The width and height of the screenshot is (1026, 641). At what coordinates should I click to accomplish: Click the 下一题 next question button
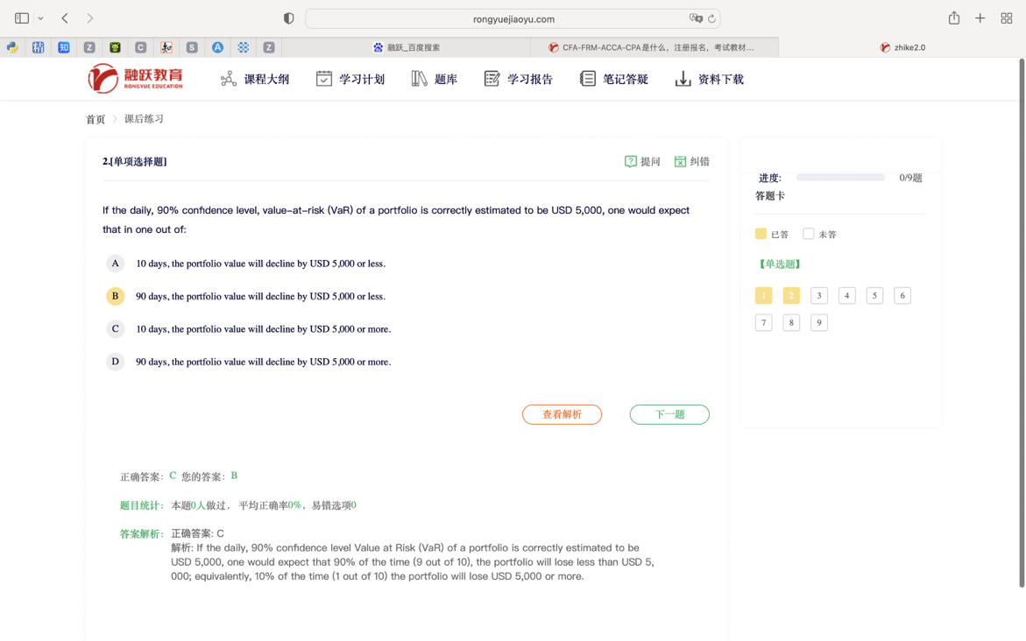click(669, 414)
